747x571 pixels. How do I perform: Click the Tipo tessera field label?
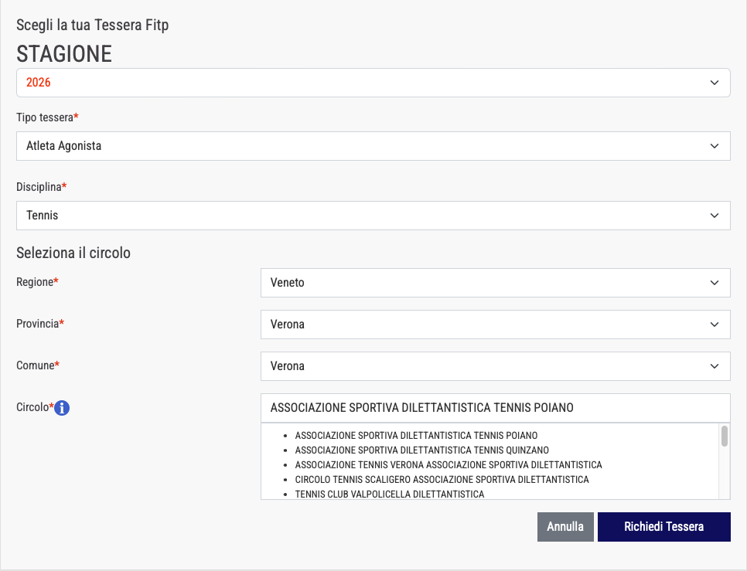[45, 117]
